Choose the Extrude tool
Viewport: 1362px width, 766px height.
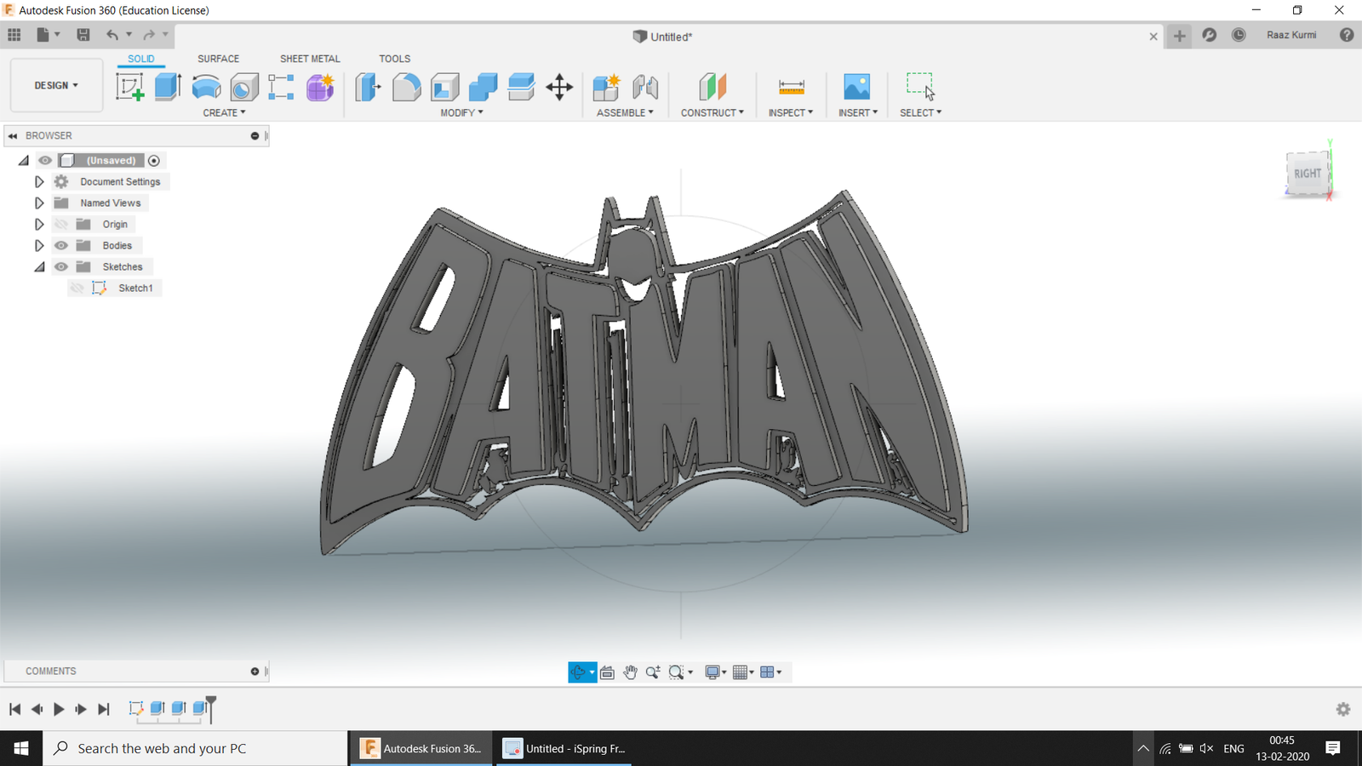pyautogui.click(x=168, y=87)
